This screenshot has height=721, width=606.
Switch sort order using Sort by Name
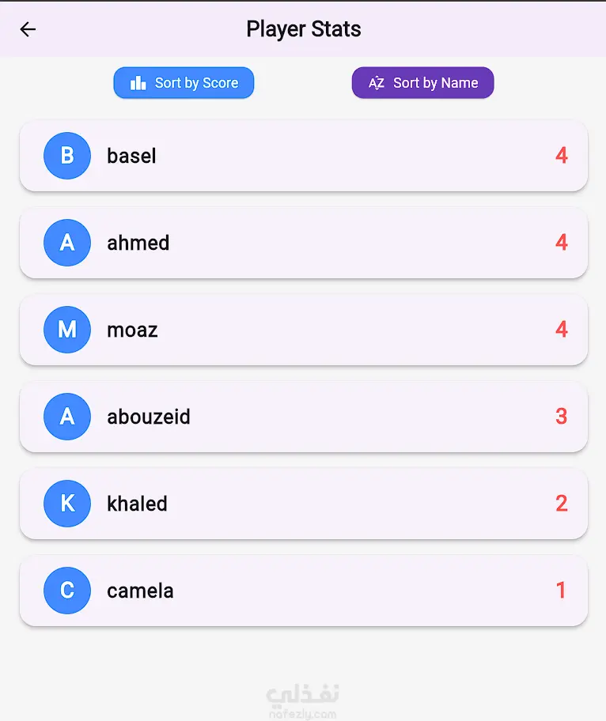click(422, 82)
